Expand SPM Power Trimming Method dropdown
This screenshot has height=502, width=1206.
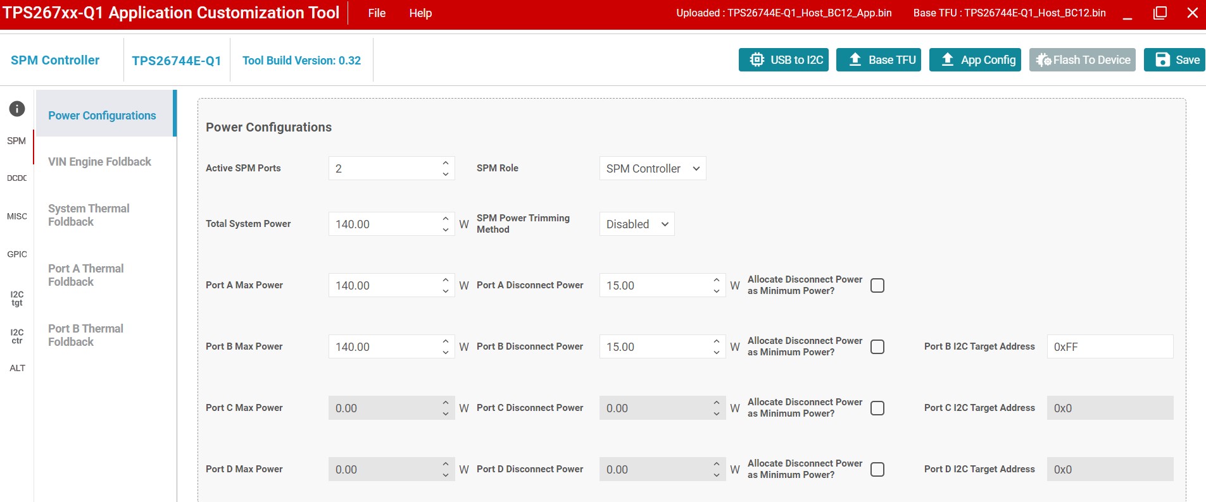click(x=637, y=224)
